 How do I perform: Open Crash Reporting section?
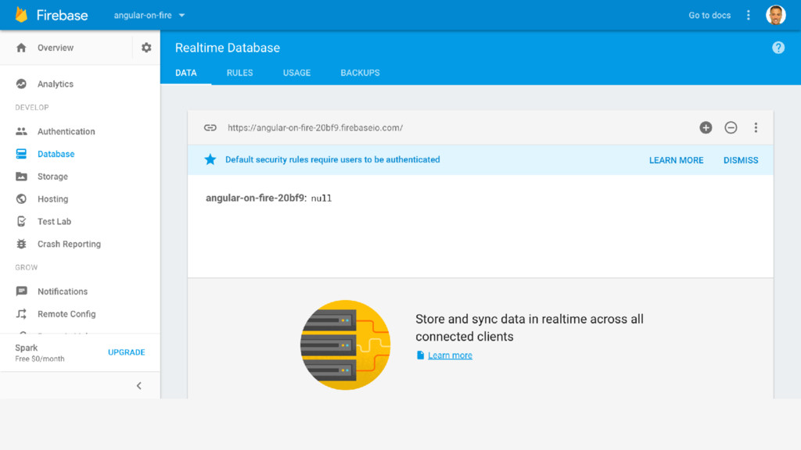pos(69,244)
